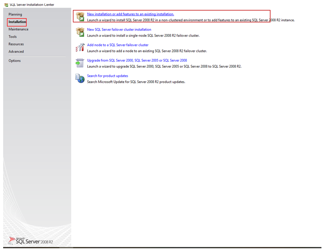This screenshot has height=249, width=325.
Task: Click the upgrade arrow document icon
Action: [x=80, y=63]
